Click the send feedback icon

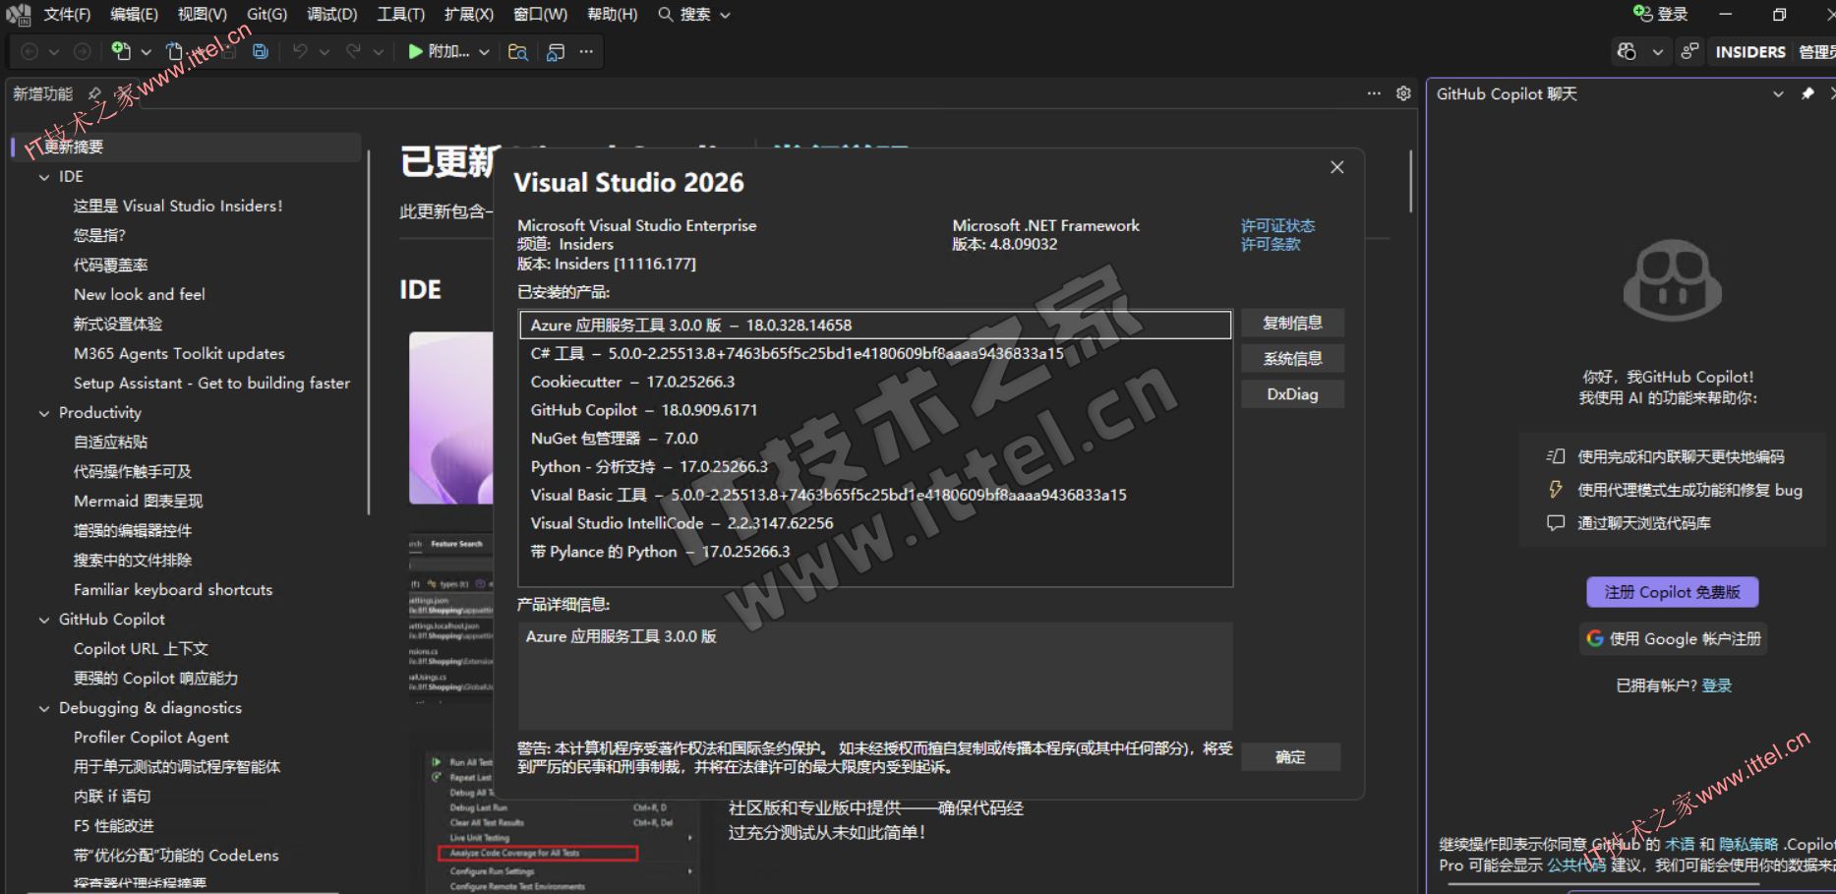(1689, 52)
